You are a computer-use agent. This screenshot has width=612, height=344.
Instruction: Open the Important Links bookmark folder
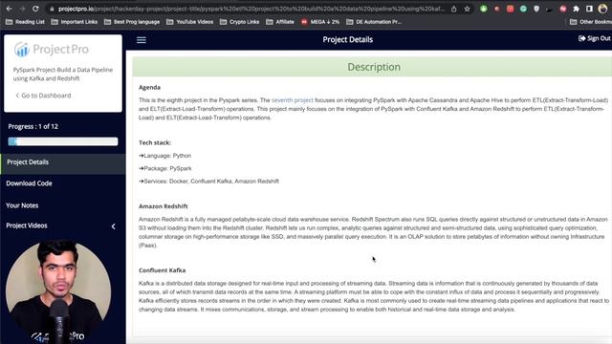(x=75, y=22)
